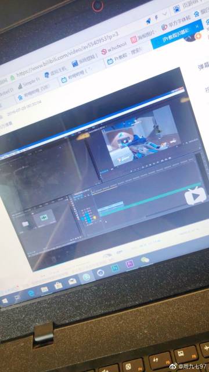
Task: Open Adobe Premiere Pro from the taskbar
Action: (129, 263)
